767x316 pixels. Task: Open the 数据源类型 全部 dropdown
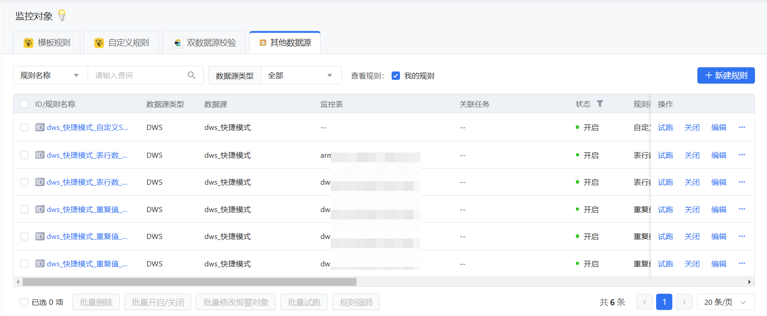tap(301, 75)
